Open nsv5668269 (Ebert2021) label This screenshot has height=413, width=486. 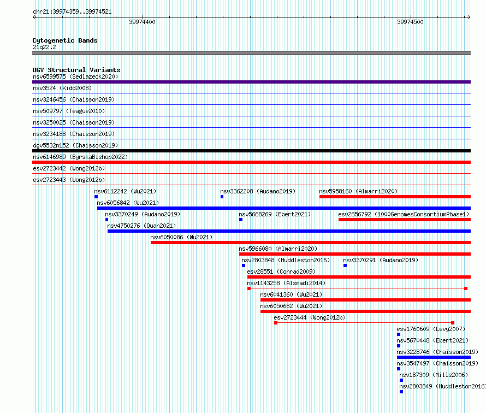[275, 214]
